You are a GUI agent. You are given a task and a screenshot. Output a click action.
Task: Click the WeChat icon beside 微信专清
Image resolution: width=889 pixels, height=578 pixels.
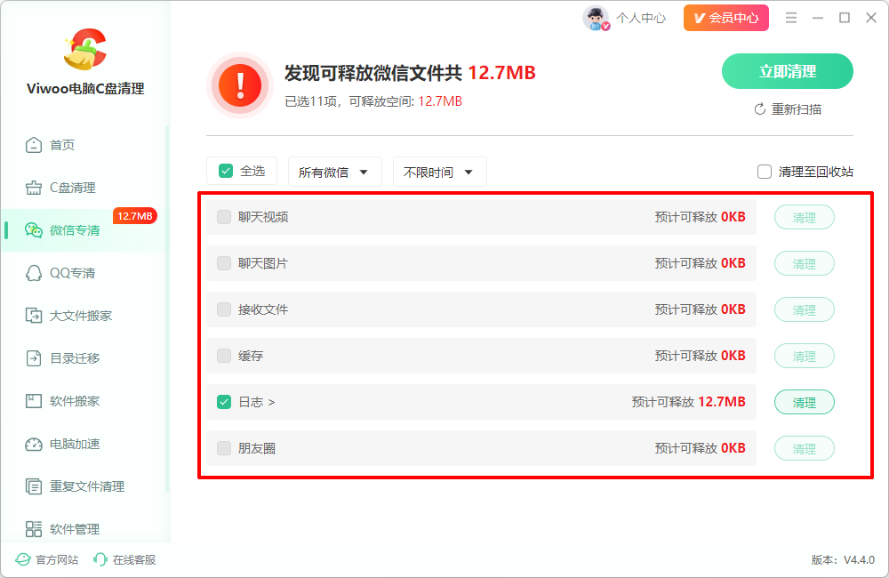click(34, 230)
